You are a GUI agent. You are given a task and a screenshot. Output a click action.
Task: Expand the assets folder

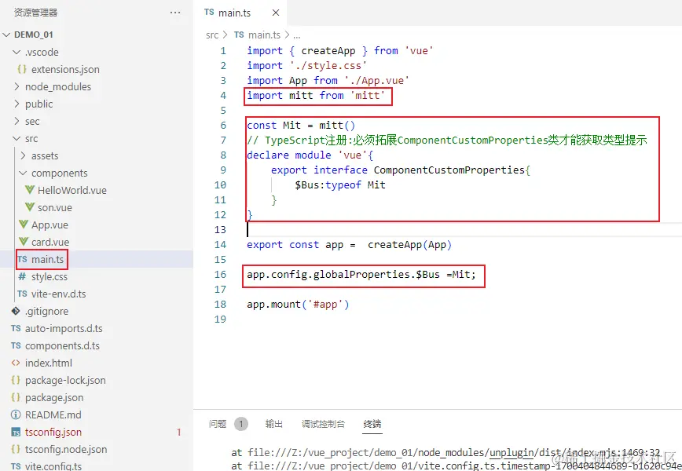[x=23, y=155]
